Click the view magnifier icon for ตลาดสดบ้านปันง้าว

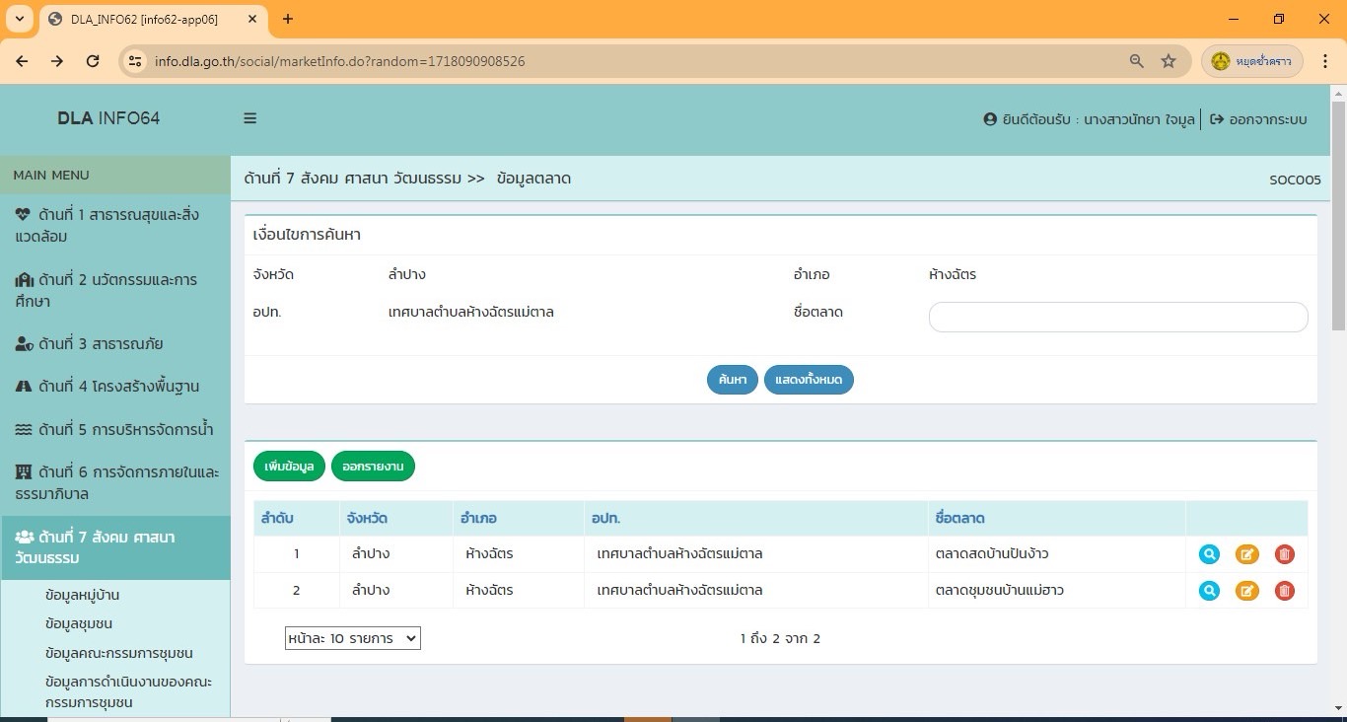[1209, 554]
